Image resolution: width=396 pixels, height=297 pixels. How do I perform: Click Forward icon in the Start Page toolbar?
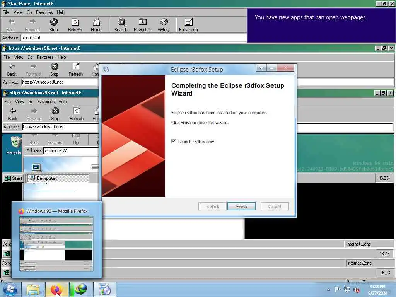[32, 25]
